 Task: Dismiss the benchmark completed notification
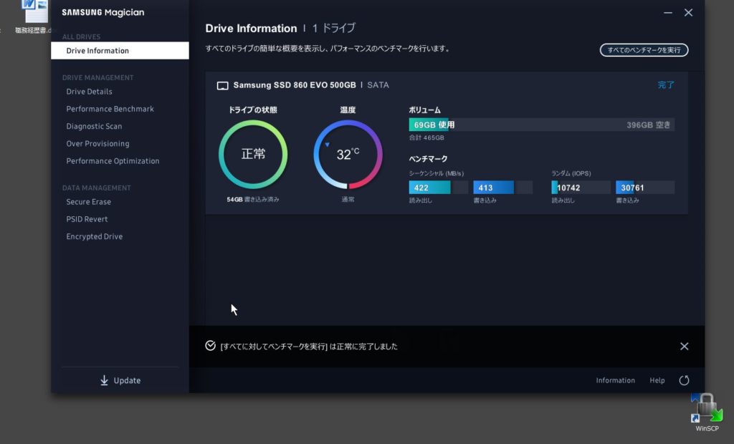tap(684, 346)
